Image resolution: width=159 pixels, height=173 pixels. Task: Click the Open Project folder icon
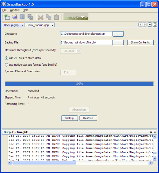click(15, 17)
